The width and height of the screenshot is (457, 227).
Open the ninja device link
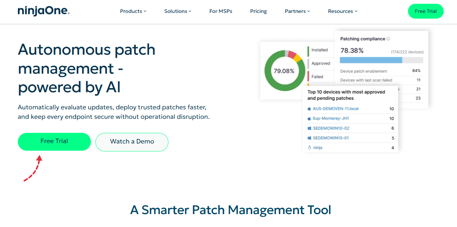coord(318,148)
